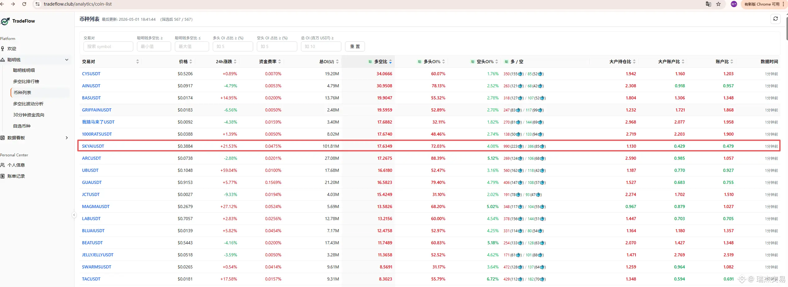This screenshot has height=287, width=788.
Task: Focus the 搜索 symbol search field
Action: (x=108, y=46)
